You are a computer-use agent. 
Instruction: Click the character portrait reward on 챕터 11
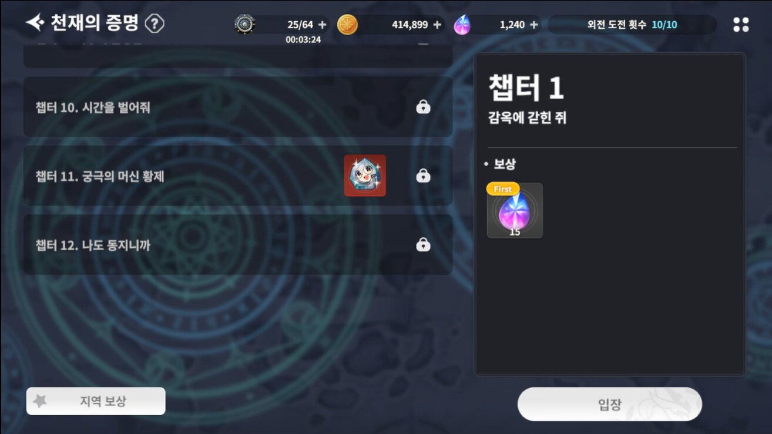tap(365, 176)
